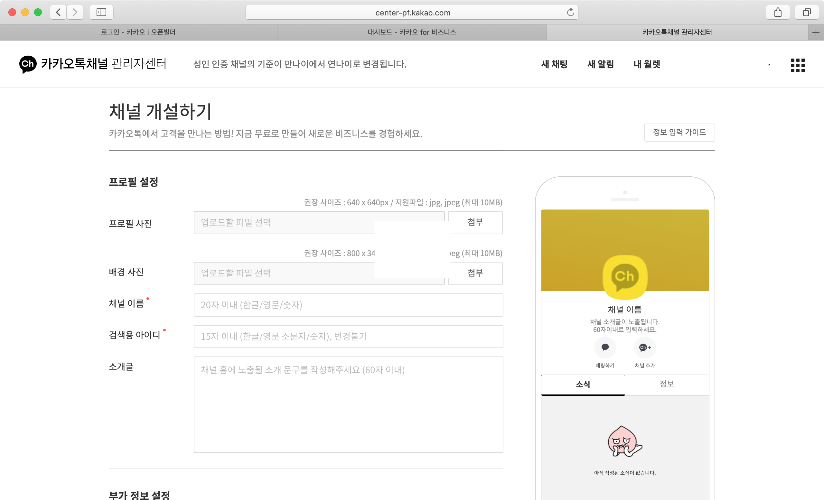This screenshot has height=500, width=824.
Task: Click the yellow Ch profile thumbnail in preview
Action: point(624,277)
